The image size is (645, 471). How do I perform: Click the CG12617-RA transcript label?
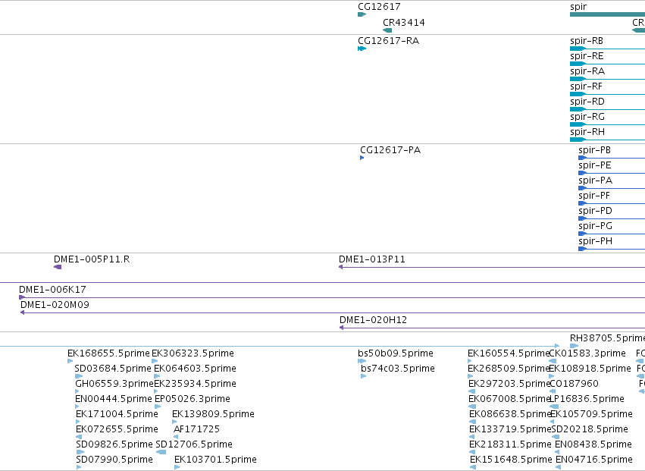(x=388, y=41)
